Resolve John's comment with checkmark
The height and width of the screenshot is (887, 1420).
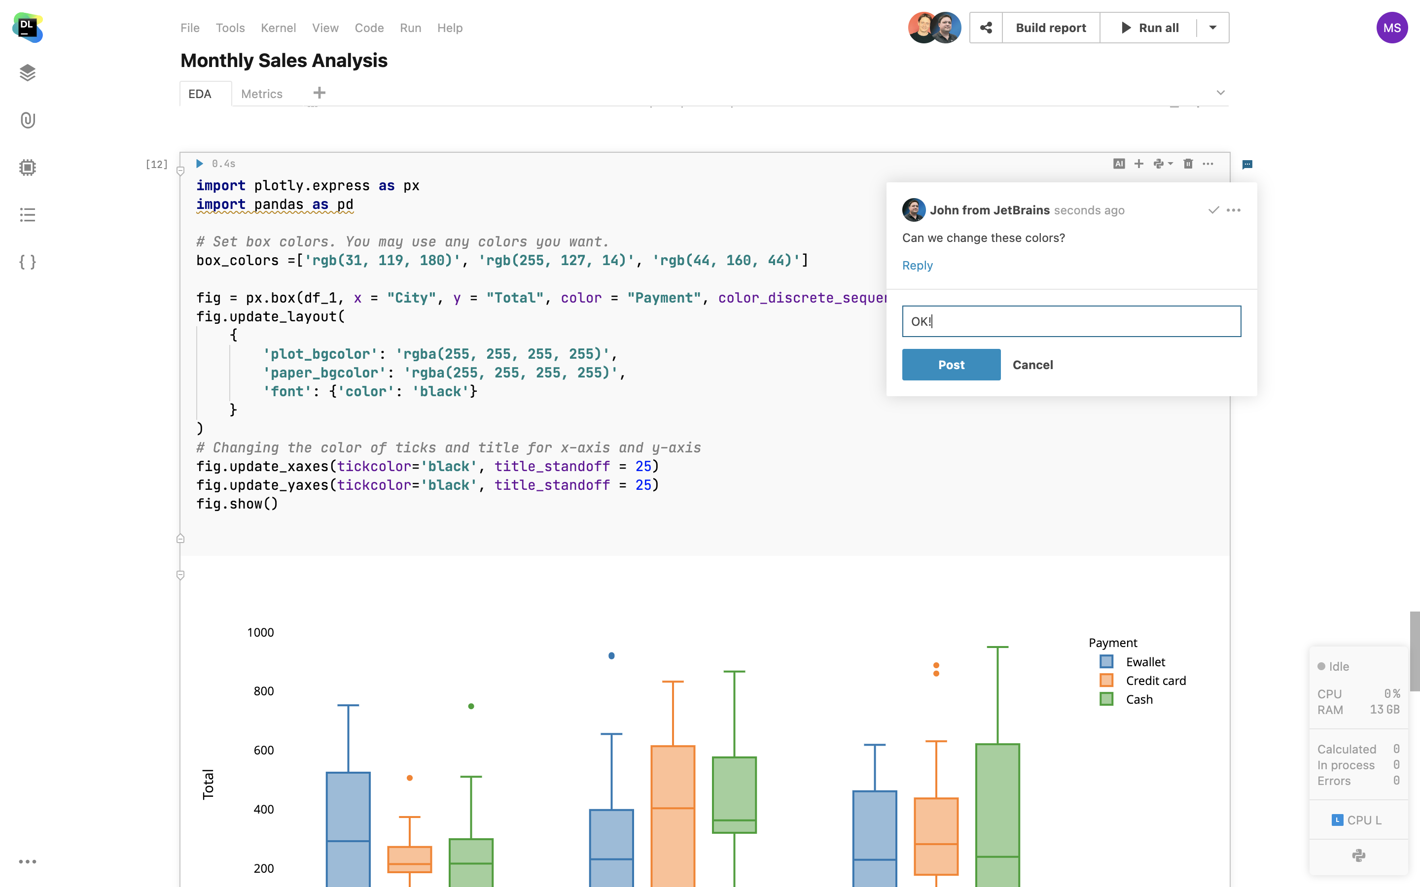coord(1213,210)
